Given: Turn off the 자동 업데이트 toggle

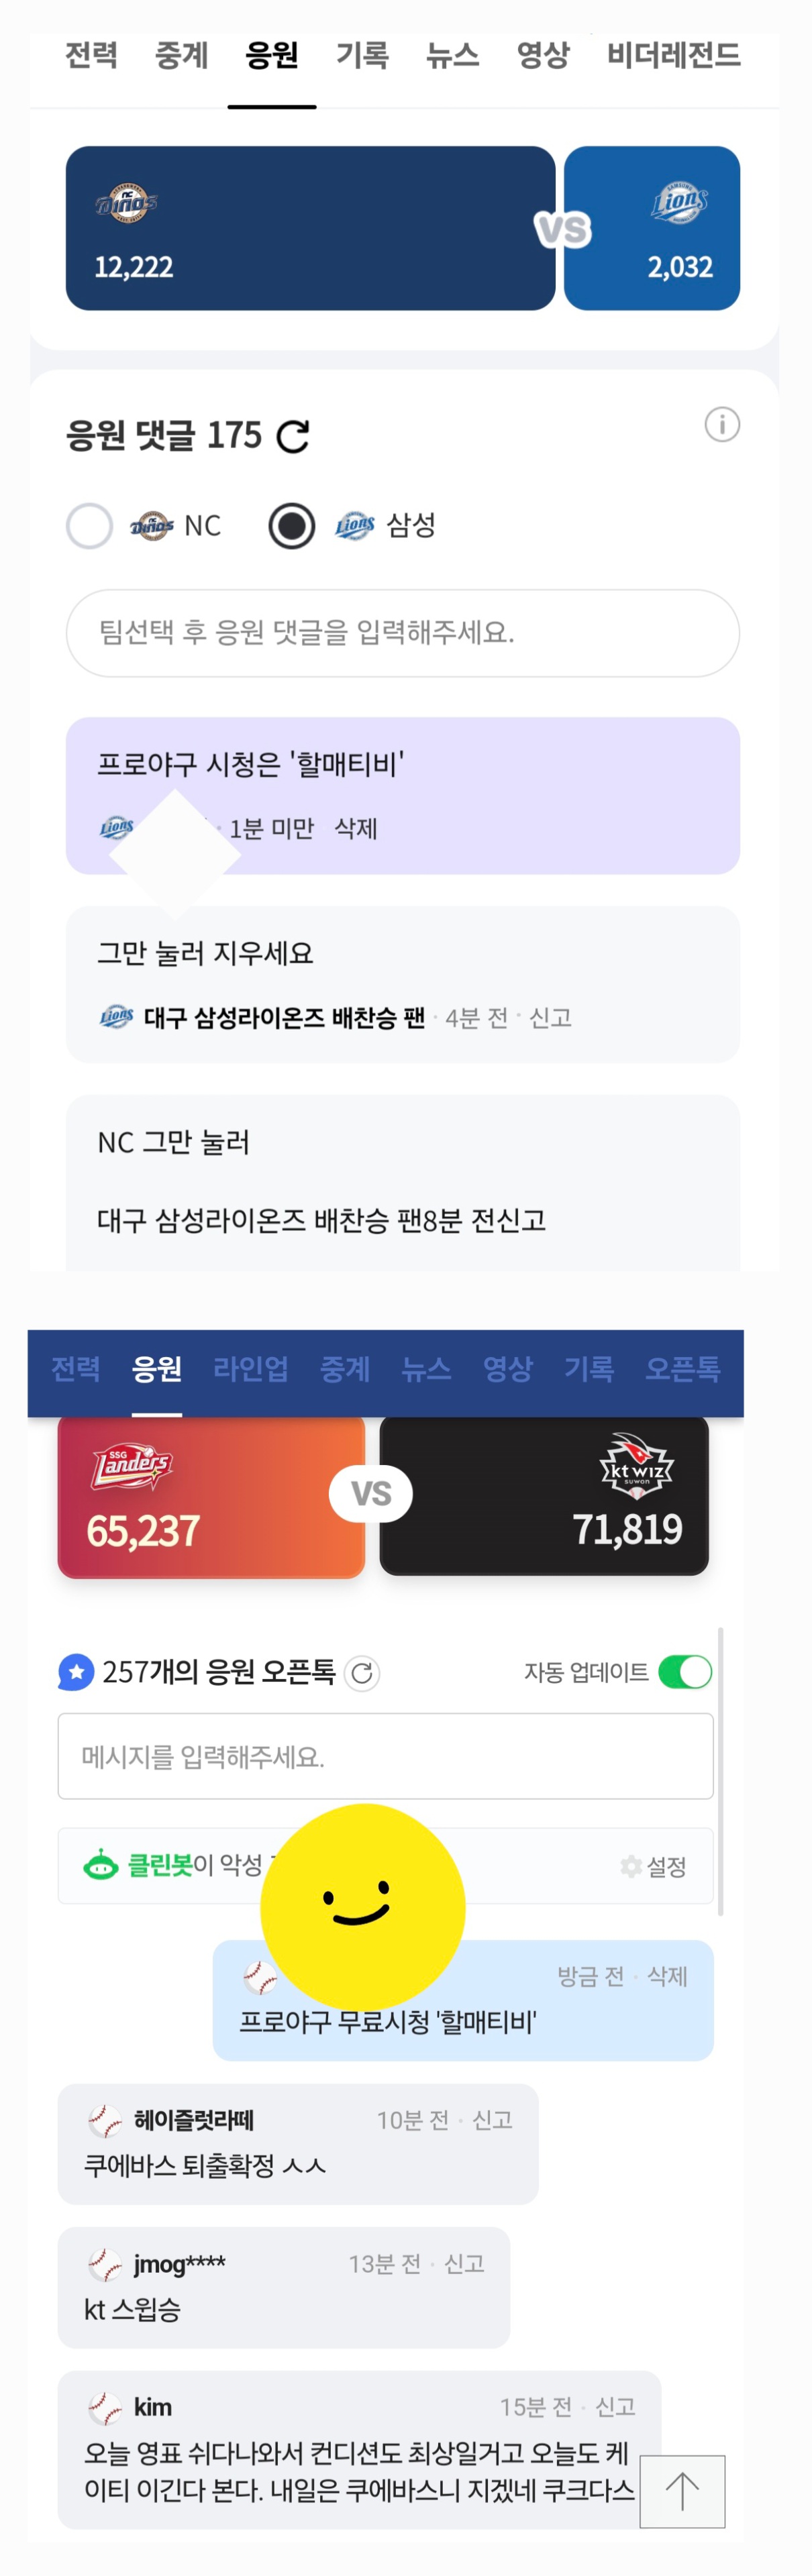Looking at the screenshot, I should [685, 1672].
